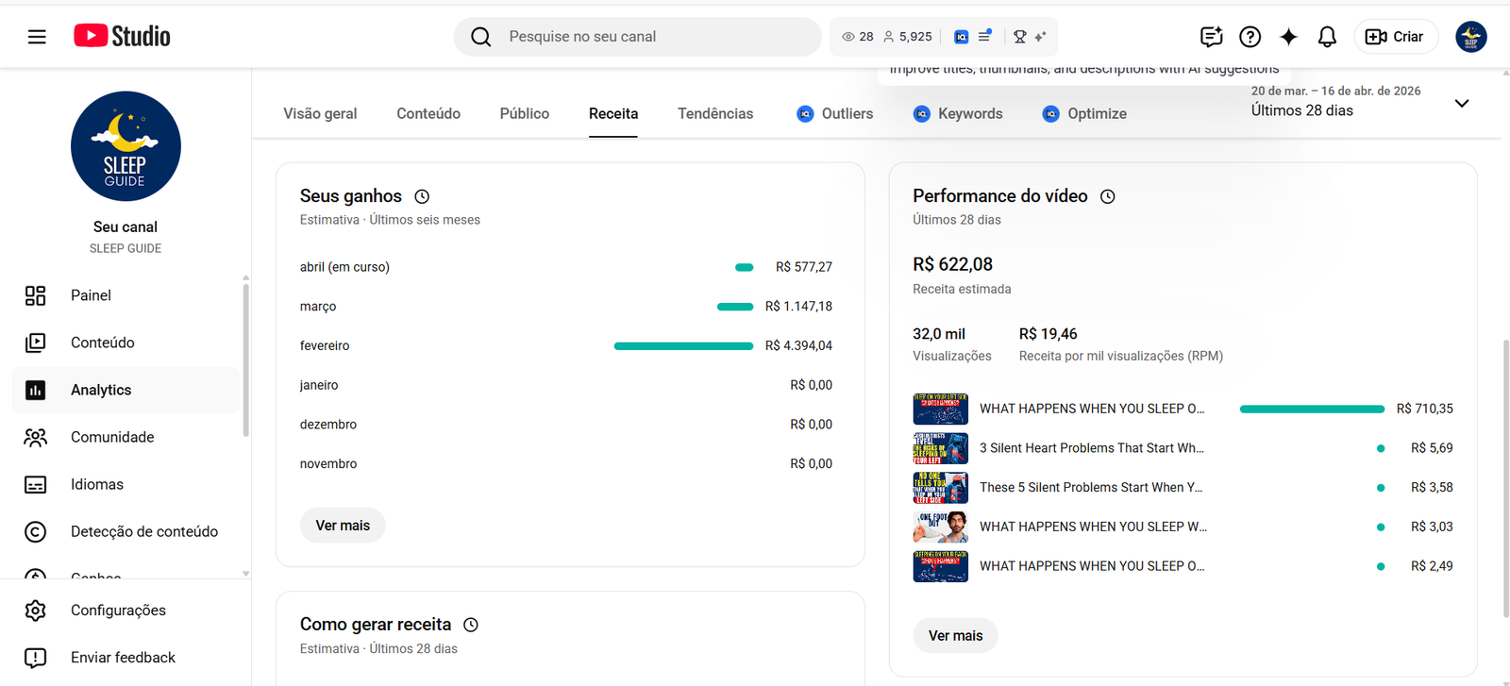Click the search field Pesquise no seu canal
This screenshot has height=686, width=1510.
click(651, 37)
